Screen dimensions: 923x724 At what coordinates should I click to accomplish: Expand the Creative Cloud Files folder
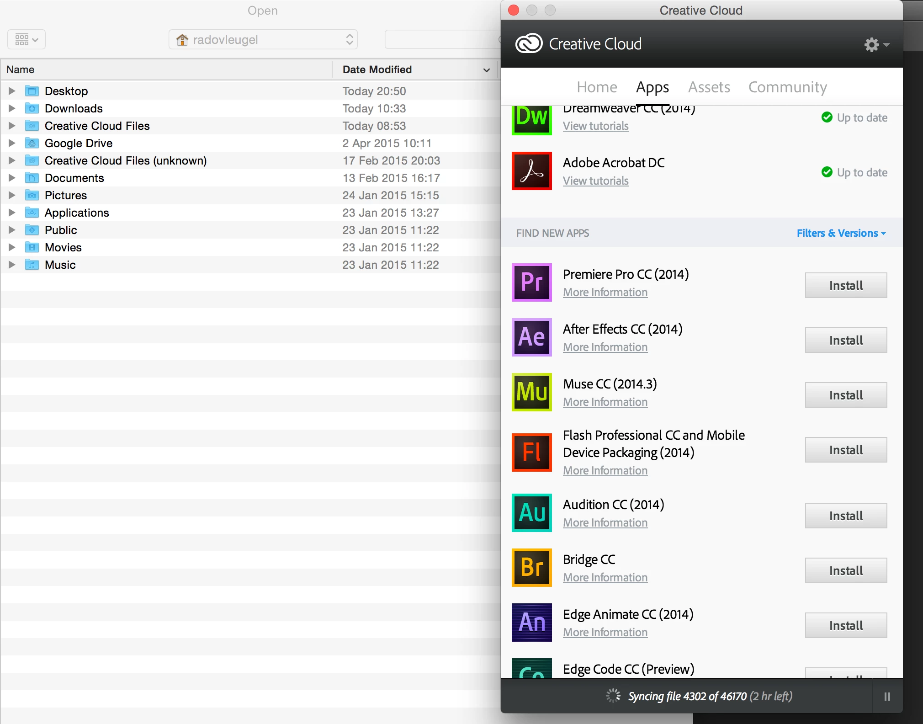[12, 126]
